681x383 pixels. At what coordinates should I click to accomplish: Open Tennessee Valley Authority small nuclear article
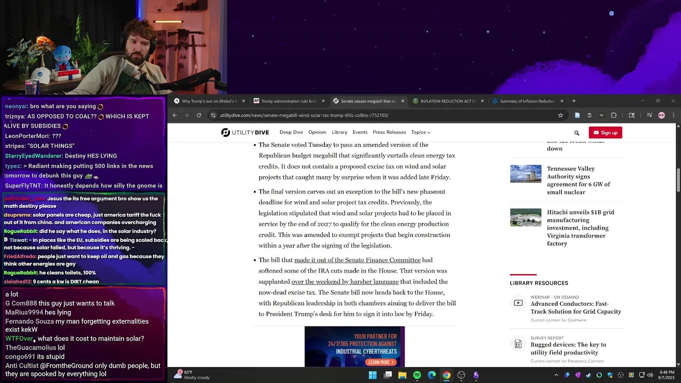tap(578, 180)
